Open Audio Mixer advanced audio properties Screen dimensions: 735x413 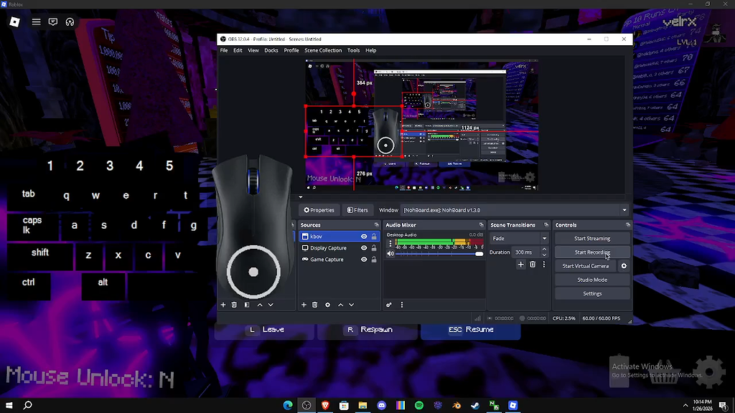pyautogui.click(x=389, y=305)
